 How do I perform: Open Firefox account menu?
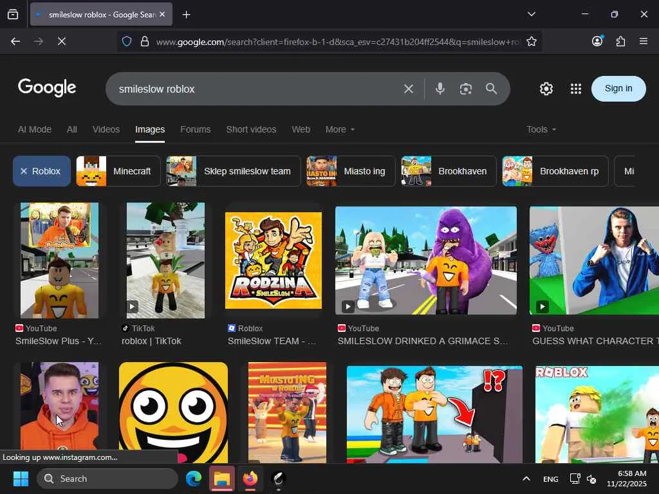point(597,41)
